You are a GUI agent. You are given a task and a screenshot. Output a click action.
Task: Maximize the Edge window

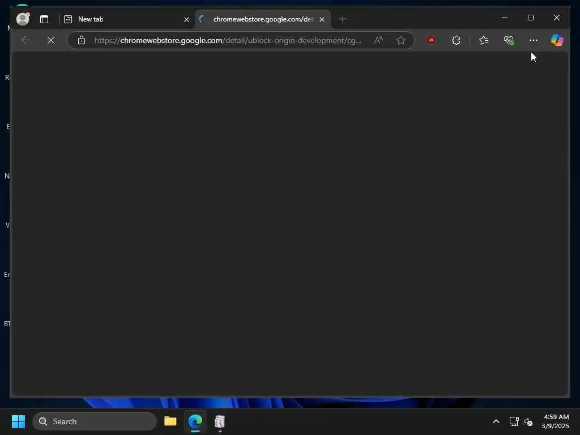531,18
